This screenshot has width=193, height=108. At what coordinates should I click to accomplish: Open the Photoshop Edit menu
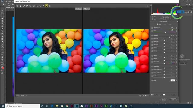coord(9,1)
